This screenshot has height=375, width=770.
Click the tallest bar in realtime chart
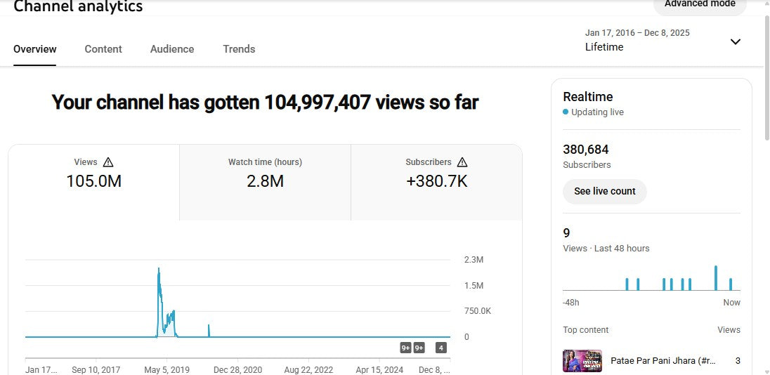715,277
